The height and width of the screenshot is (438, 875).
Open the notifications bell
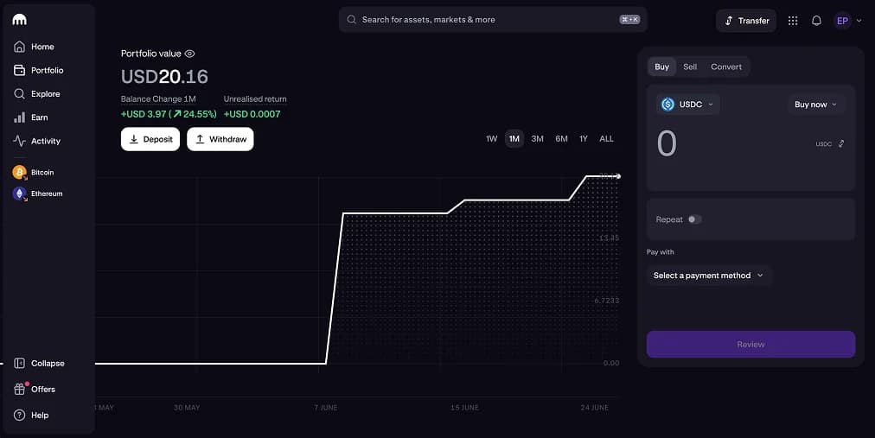pyautogui.click(x=816, y=21)
